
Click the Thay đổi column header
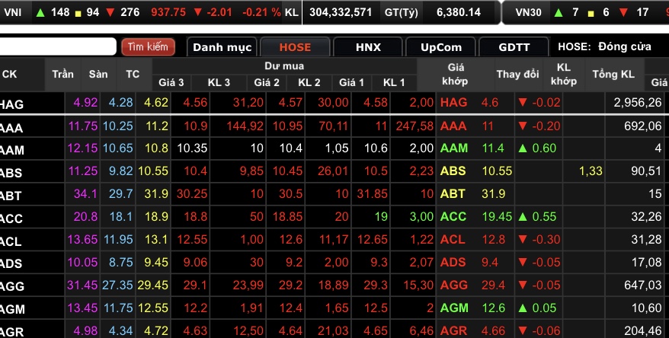(517, 75)
